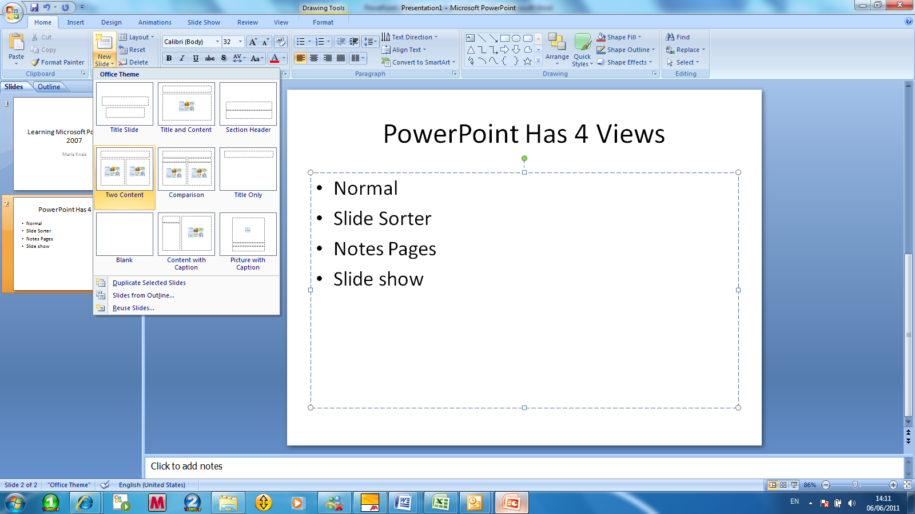Open Text Direction dropdown

click(x=409, y=37)
